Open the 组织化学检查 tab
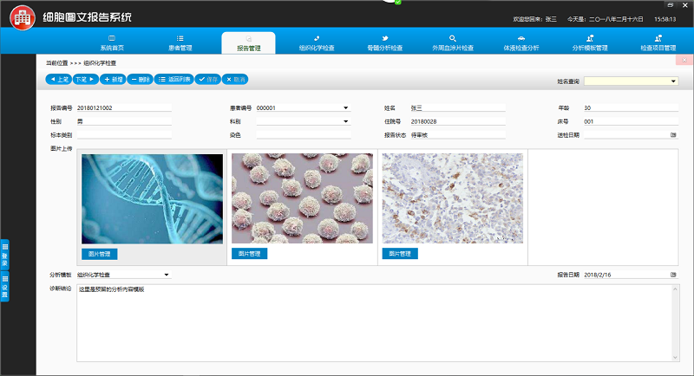This screenshot has height=376, width=694. click(317, 42)
